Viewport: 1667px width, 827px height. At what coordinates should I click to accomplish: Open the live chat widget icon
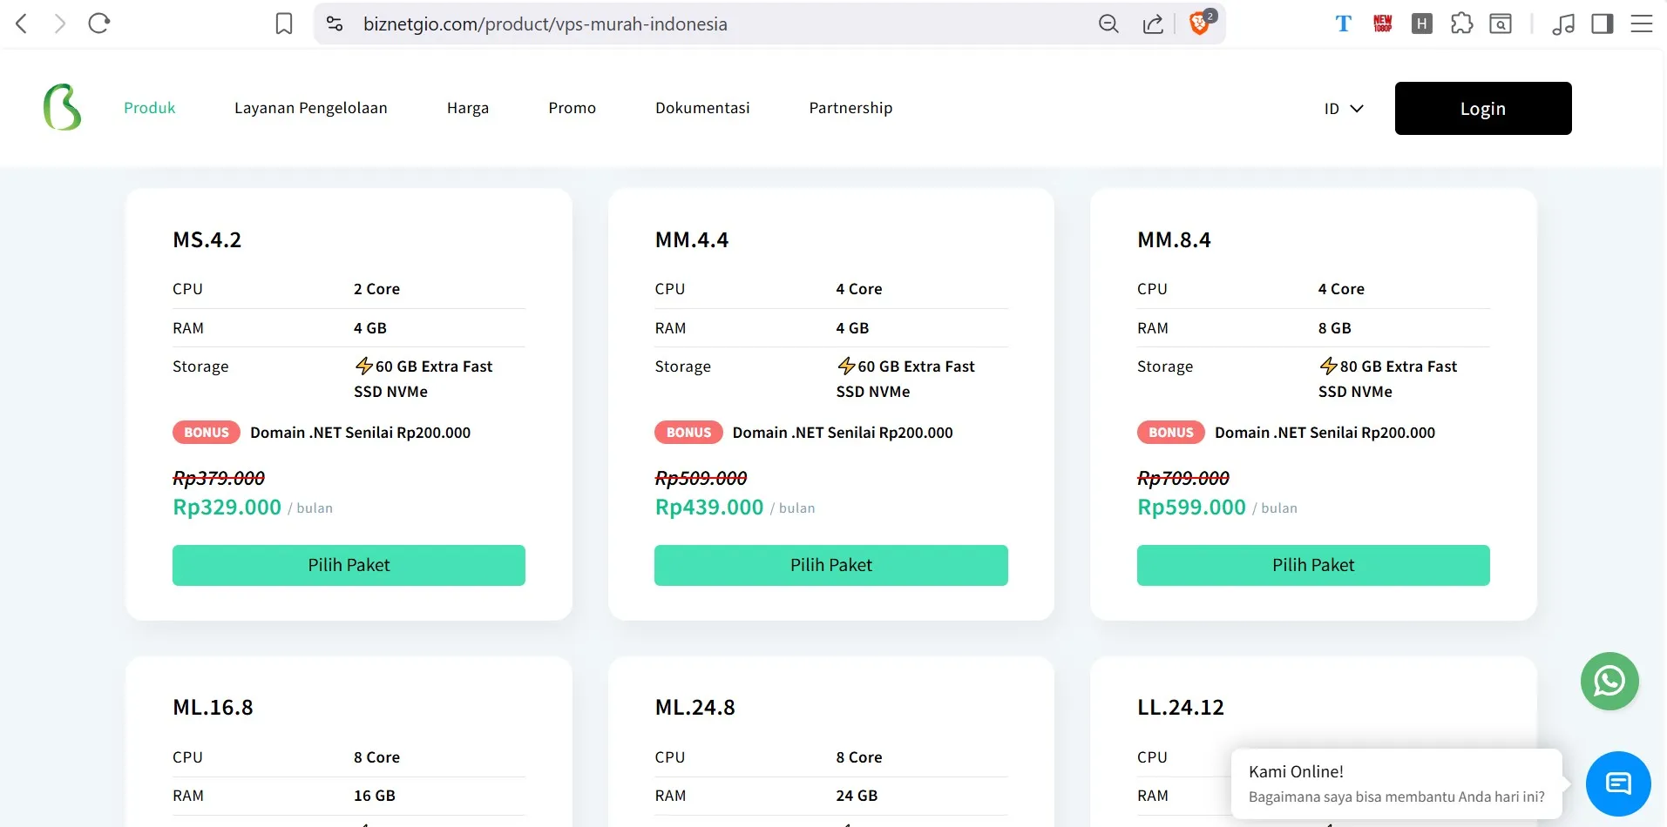(1618, 783)
